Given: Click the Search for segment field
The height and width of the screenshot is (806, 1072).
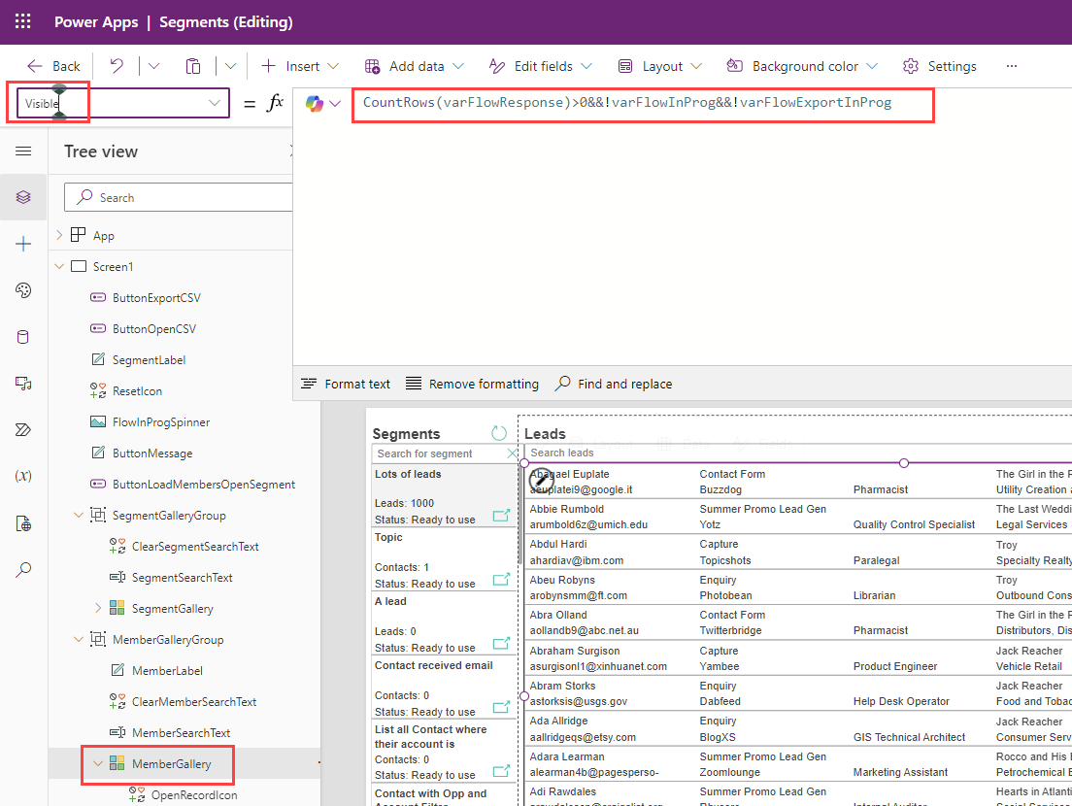Looking at the screenshot, I should pyautogui.click(x=438, y=453).
